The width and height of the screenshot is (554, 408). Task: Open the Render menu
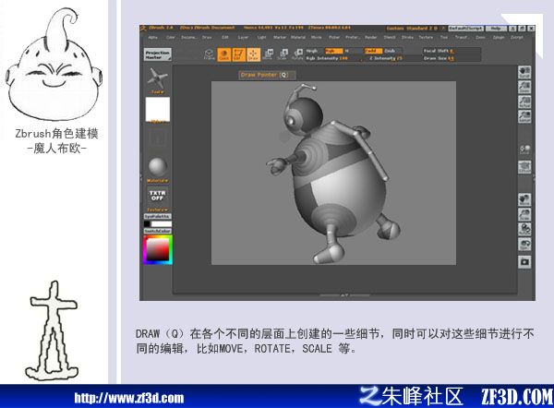click(x=370, y=38)
